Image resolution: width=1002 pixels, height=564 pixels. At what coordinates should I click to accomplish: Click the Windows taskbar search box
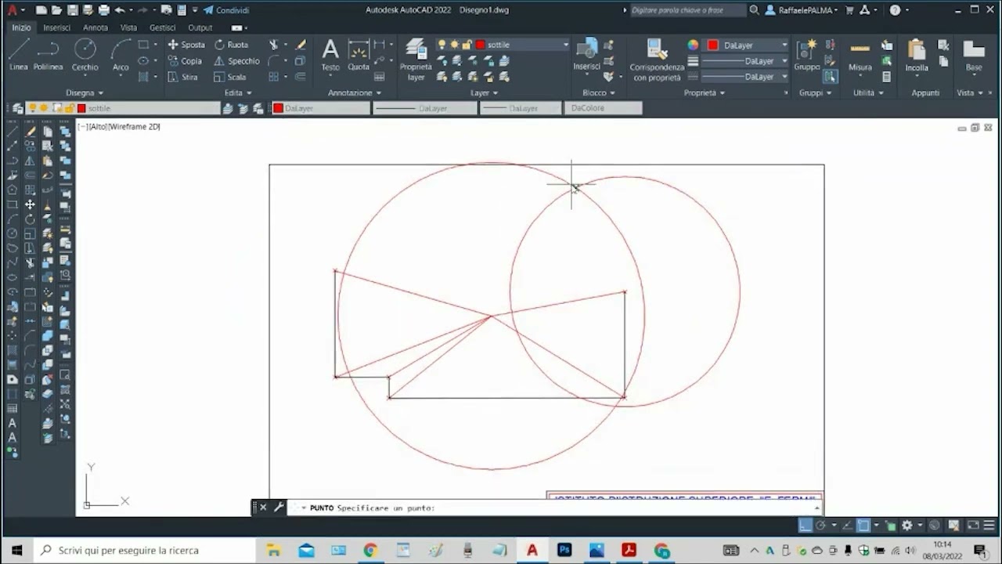click(145, 550)
